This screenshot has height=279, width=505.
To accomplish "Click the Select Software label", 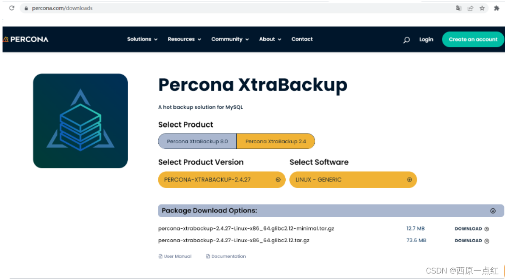I will click(319, 162).
